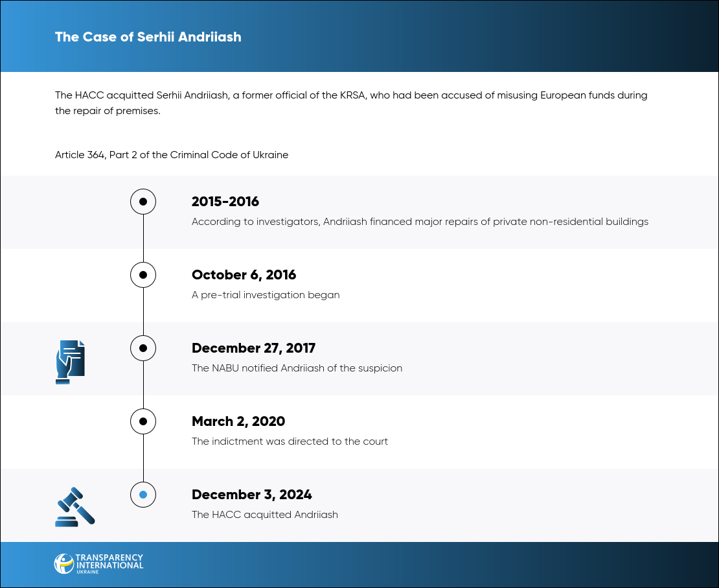Click the hand holding document icon

pos(70,362)
